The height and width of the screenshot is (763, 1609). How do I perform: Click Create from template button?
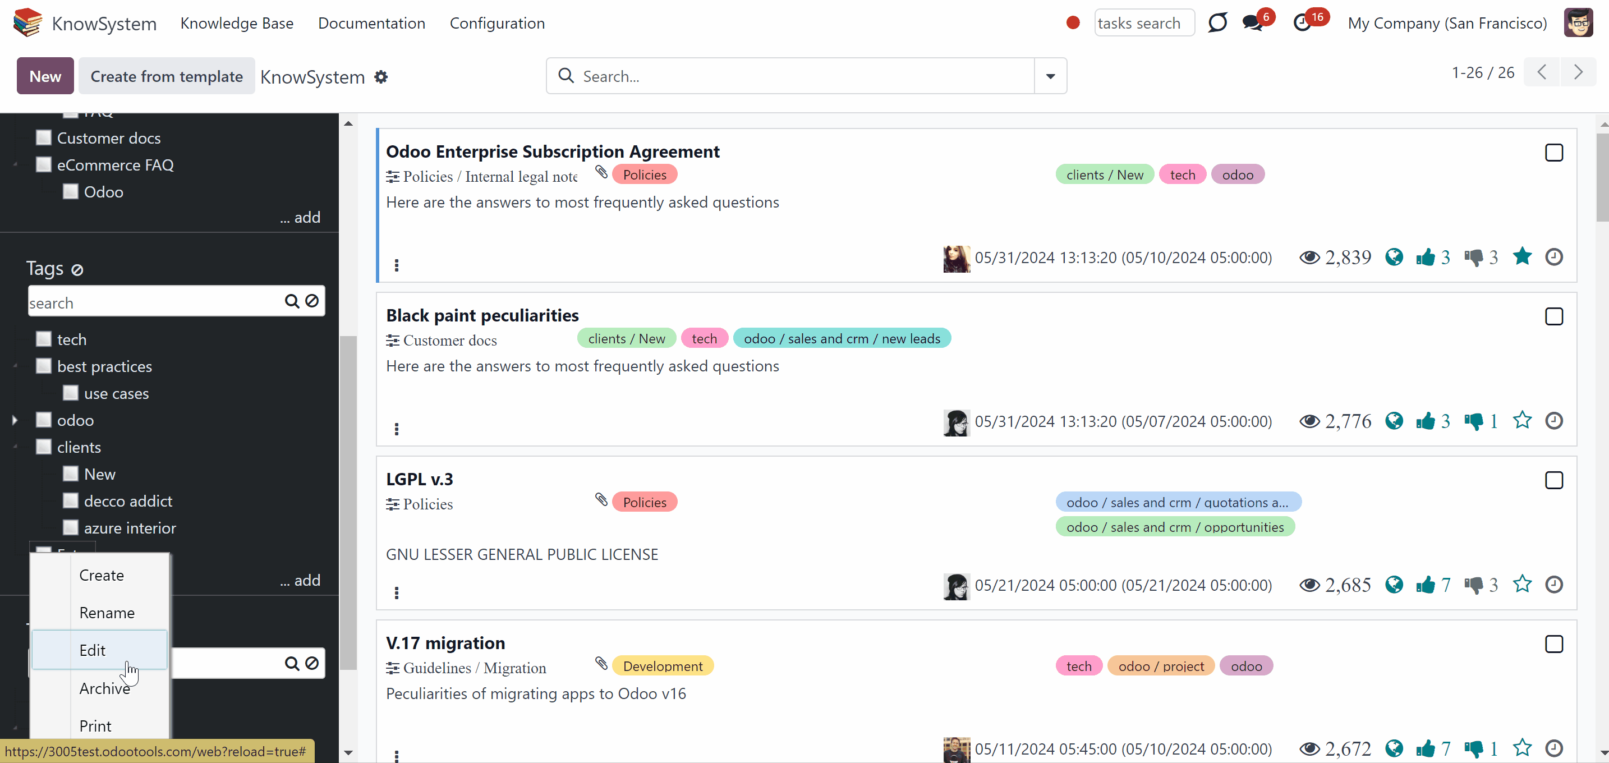tap(167, 76)
